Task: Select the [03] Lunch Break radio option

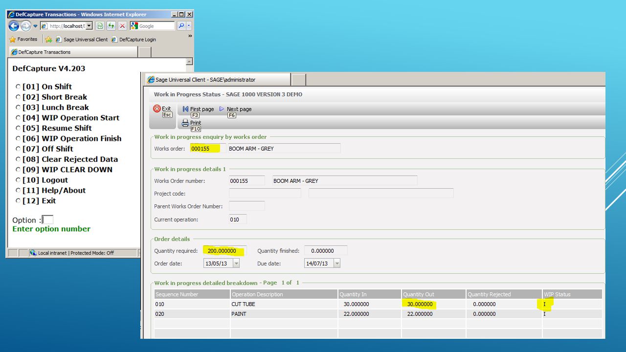Action: click(x=18, y=107)
